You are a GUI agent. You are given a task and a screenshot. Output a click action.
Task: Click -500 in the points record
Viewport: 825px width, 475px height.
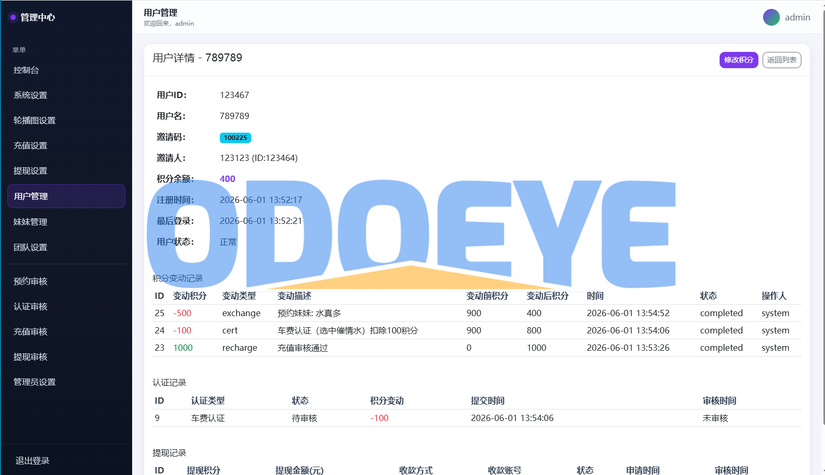point(183,313)
